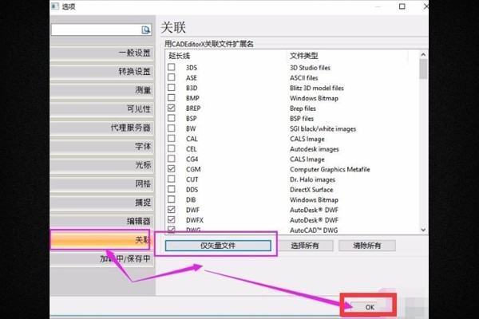Click the 文件类型 column header

[x=304, y=56]
